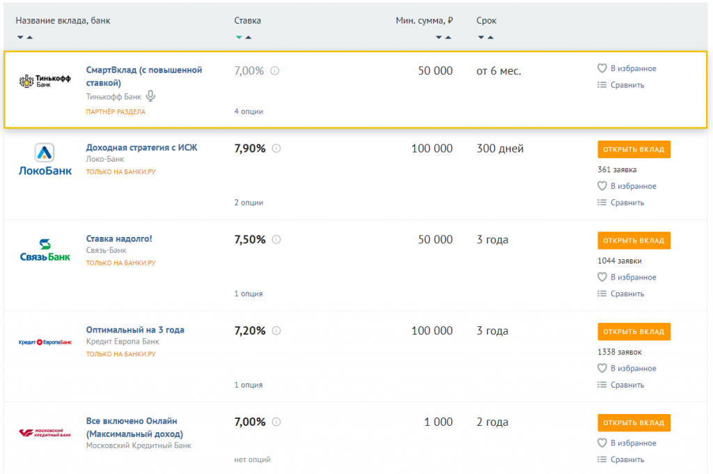Expand 2 опции for Локо-Банк deposit
This screenshot has width=713, height=474.
[249, 203]
